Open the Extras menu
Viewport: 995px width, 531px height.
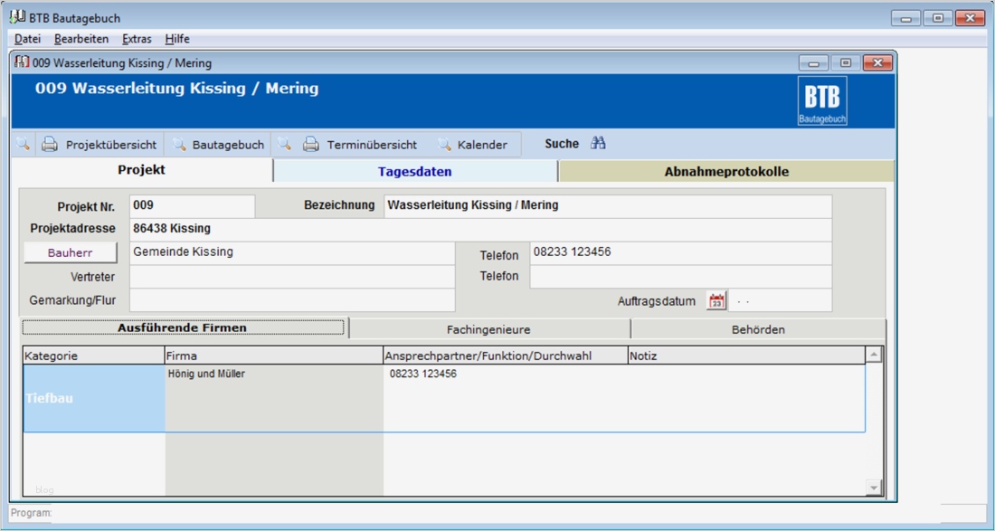pos(137,39)
